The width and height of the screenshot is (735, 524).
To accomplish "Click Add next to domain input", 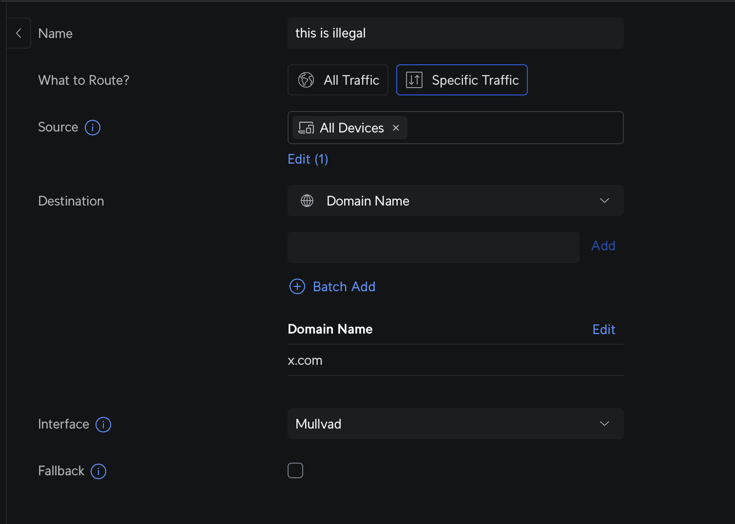I will (x=603, y=246).
